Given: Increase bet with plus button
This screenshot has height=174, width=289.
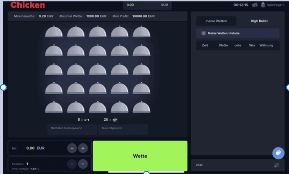Looking at the screenshot, I should (x=83, y=148).
